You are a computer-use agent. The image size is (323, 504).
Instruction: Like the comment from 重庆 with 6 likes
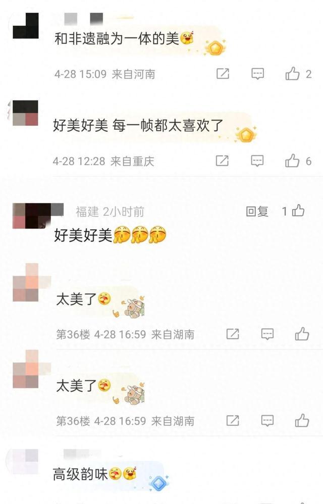point(292,161)
